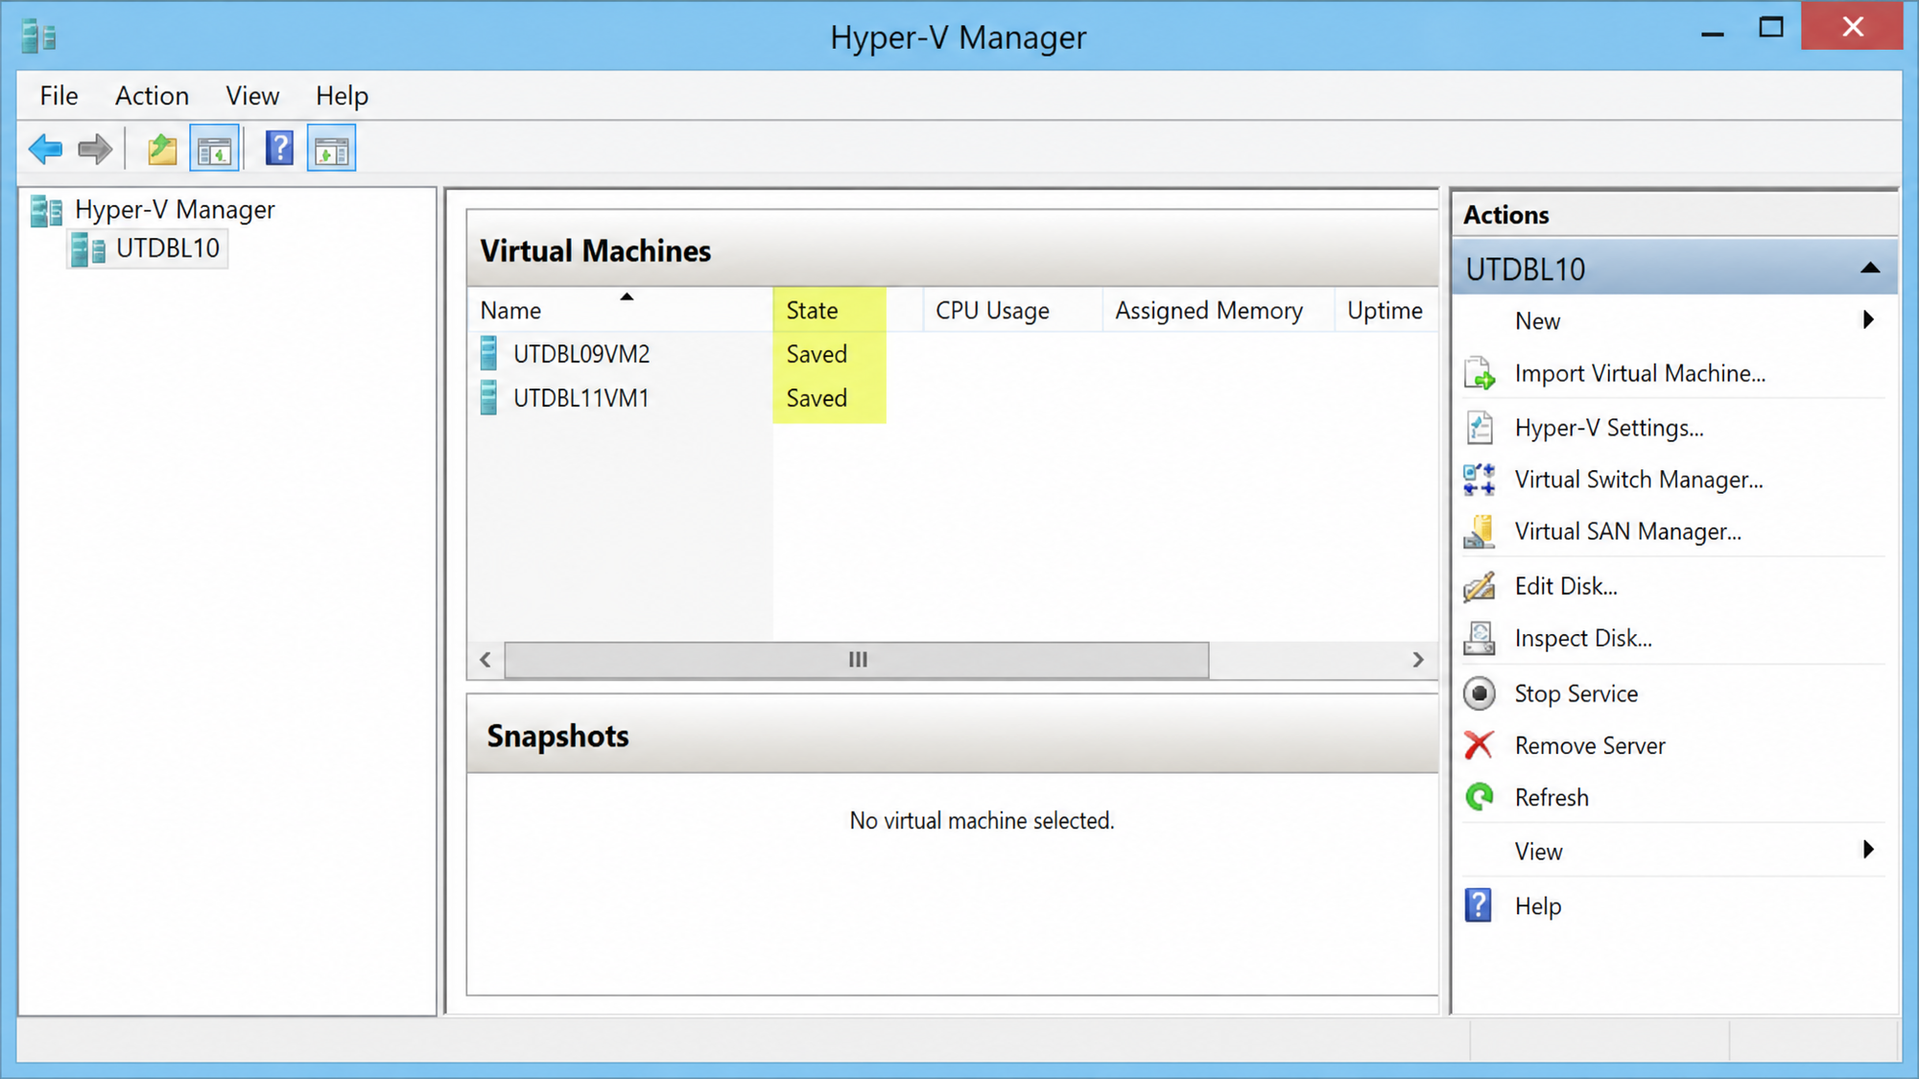The width and height of the screenshot is (1919, 1079).
Task: Expand the New submenu arrow
Action: pos(1868,320)
